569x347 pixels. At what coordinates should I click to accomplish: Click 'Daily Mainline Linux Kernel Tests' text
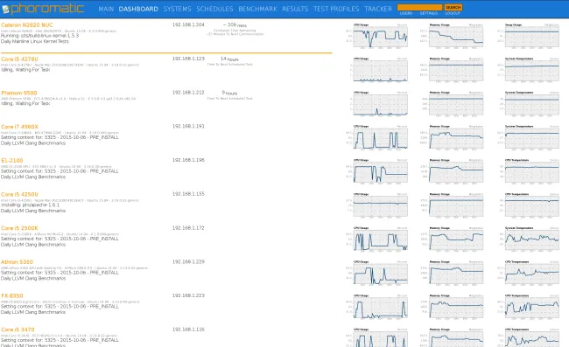[x=35, y=41]
